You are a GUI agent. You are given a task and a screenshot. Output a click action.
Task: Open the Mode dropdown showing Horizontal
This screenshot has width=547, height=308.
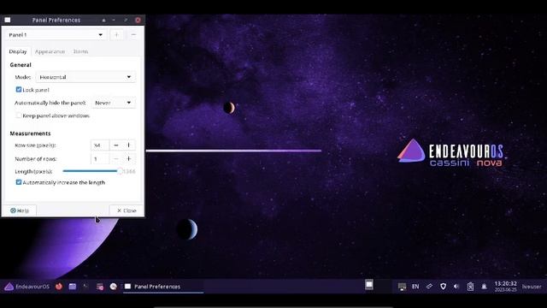85,77
